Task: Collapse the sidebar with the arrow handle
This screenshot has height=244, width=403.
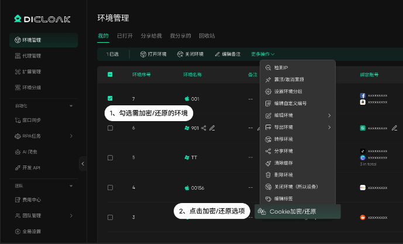Action: point(82,164)
